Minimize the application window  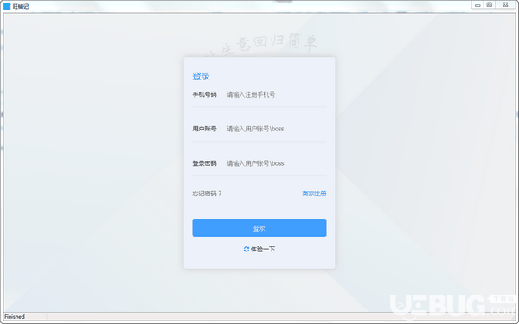tap(477, 5)
